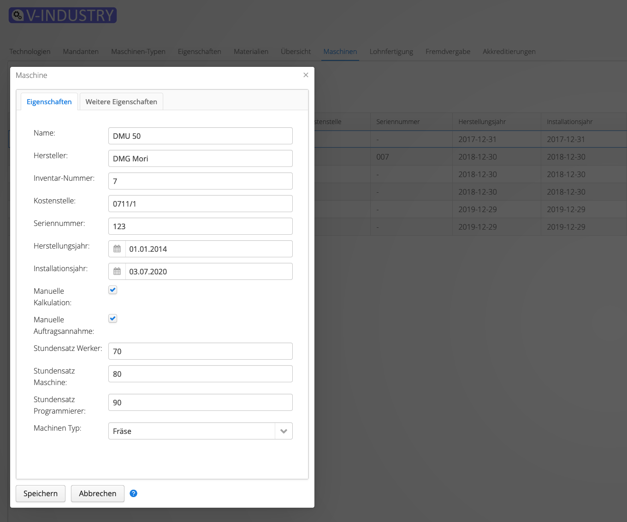
Task: Toggle Manuelle Kalkulation checkbox
Action: pos(113,290)
